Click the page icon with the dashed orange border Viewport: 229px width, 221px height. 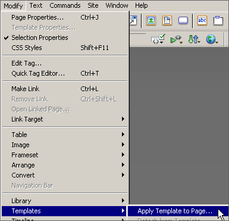tap(167, 20)
